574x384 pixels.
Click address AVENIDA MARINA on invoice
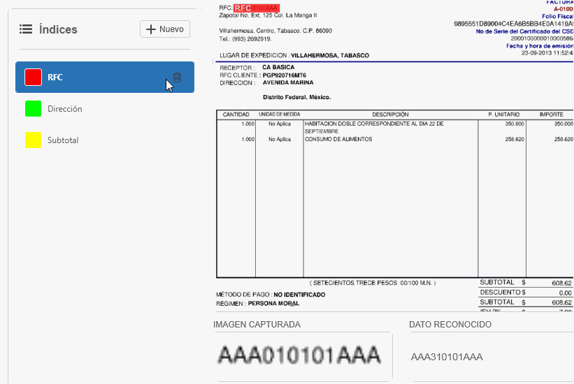click(288, 82)
